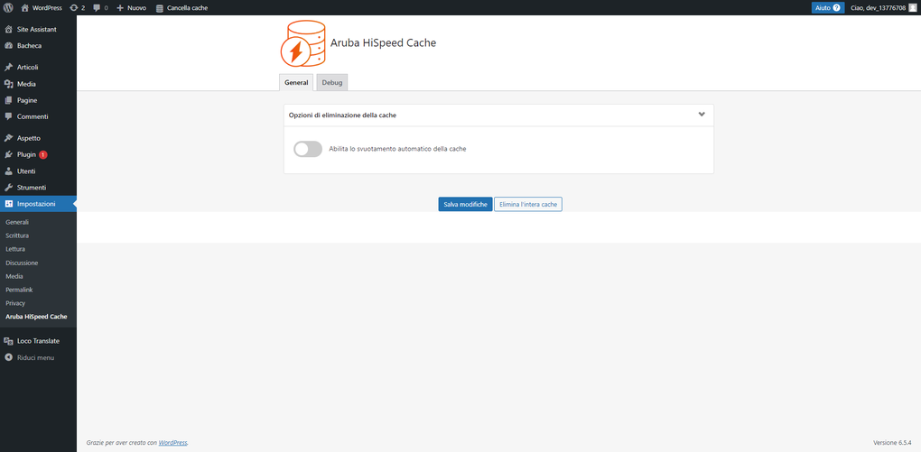
Task: Click the user avatar icon
Action: [x=912, y=7]
